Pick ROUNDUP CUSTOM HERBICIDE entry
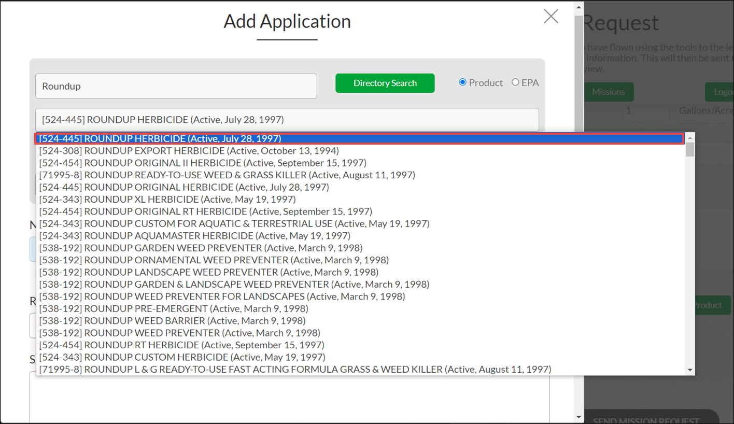734x424 pixels. click(360, 358)
